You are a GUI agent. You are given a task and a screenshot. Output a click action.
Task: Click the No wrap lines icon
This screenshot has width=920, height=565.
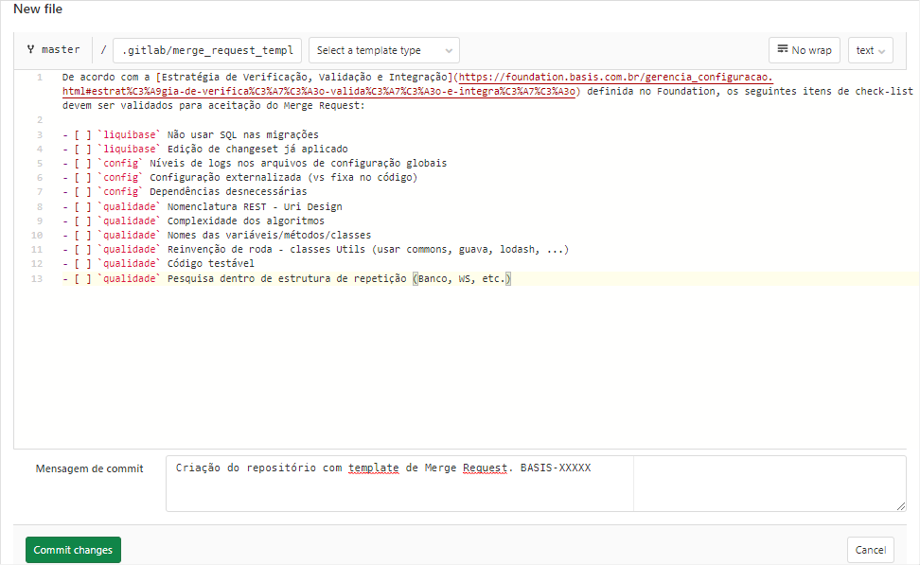pyautogui.click(x=783, y=49)
